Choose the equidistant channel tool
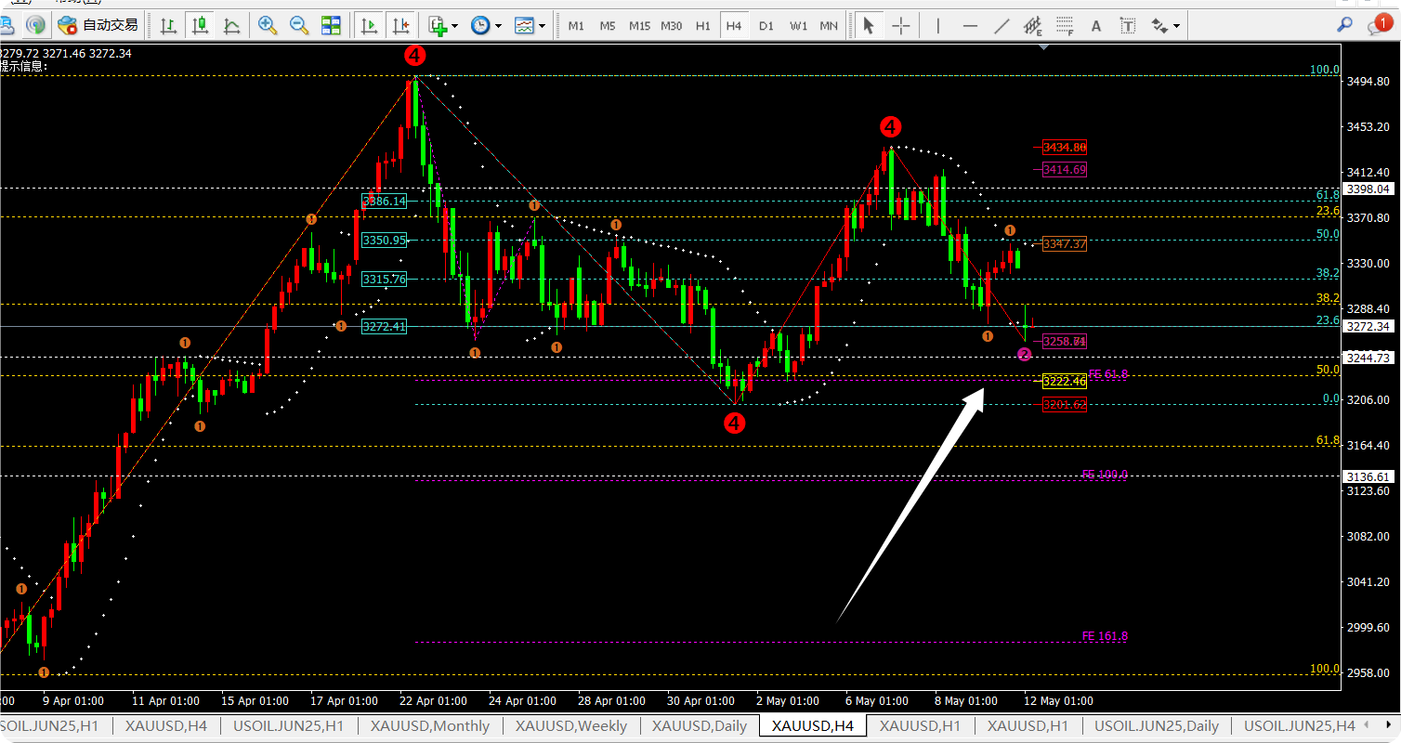Image resolution: width=1401 pixels, height=743 pixels. 1033,25
